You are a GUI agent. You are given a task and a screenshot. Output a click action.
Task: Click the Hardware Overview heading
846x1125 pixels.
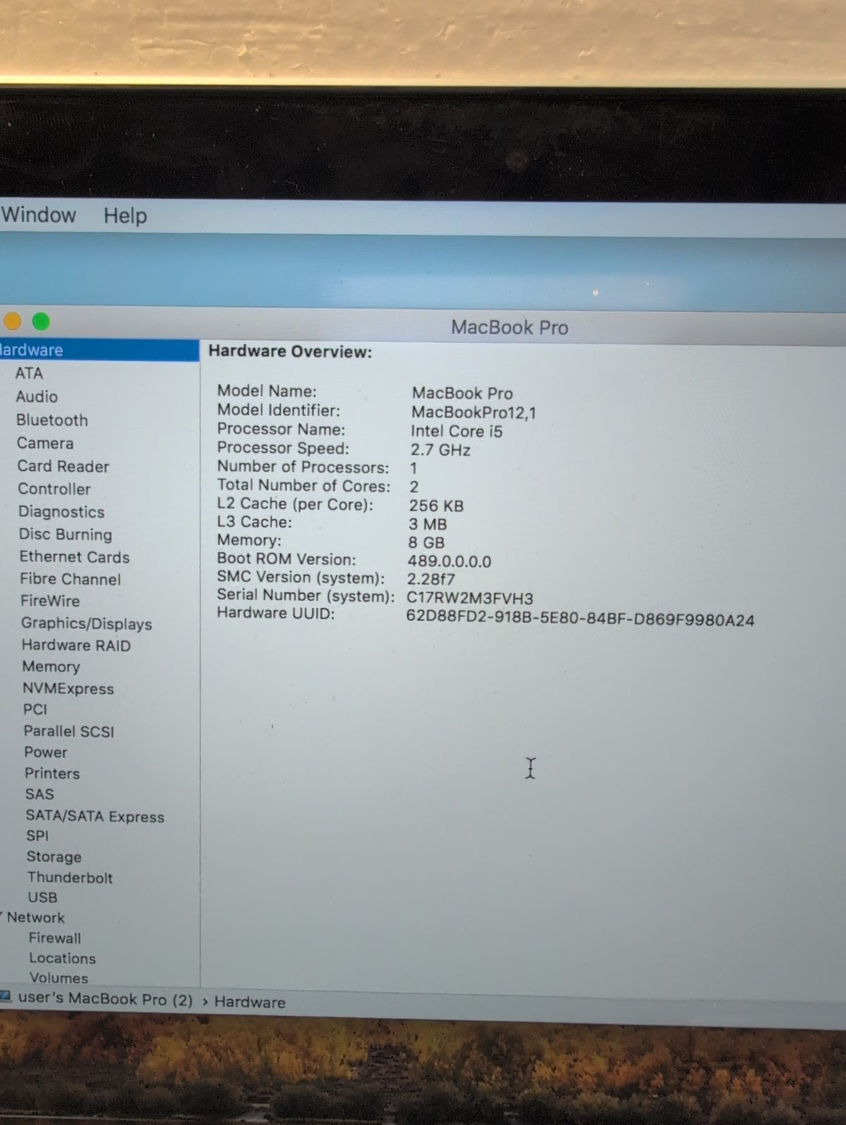[x=290, y=351]
